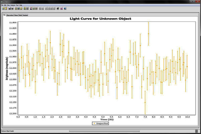Click the greyed chart icon before the magnifiers
Viewport: 201px width, 134px height.
click(x=36, y=8)
